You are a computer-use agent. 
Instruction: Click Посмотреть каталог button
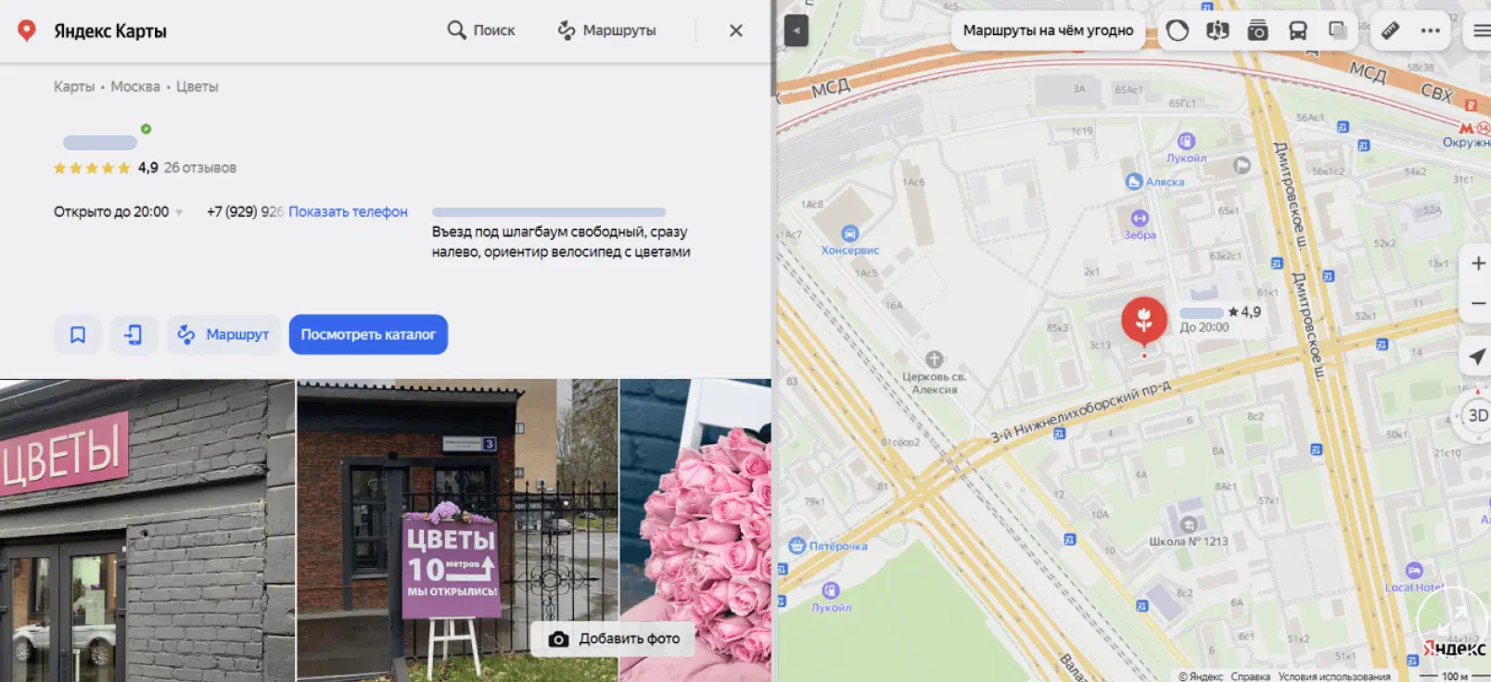(x=368, y=335)
